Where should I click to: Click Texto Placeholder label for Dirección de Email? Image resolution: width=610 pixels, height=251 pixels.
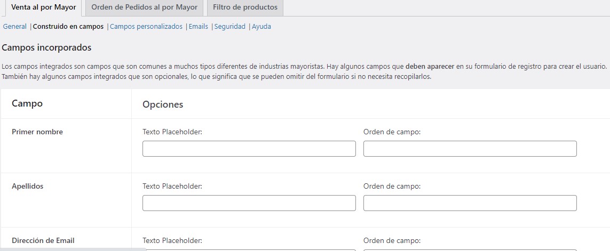click(x=172, y=241)
